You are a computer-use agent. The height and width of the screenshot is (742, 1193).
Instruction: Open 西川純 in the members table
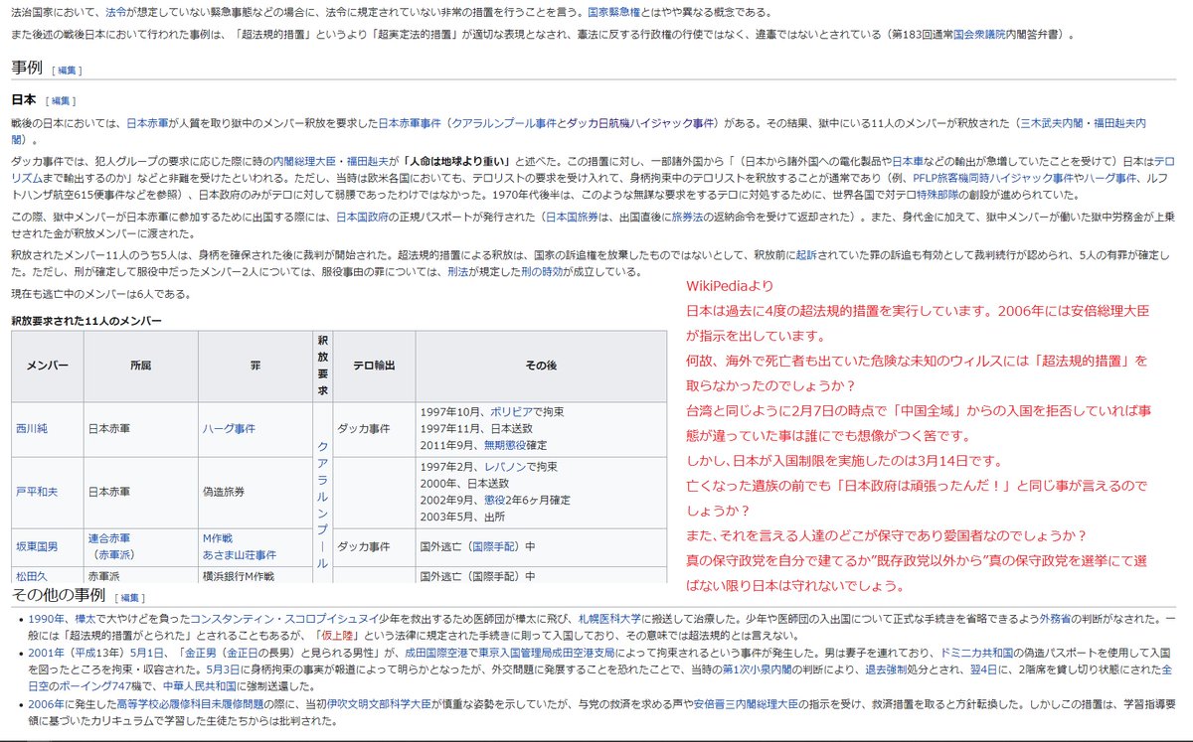[x=32, y=429]
